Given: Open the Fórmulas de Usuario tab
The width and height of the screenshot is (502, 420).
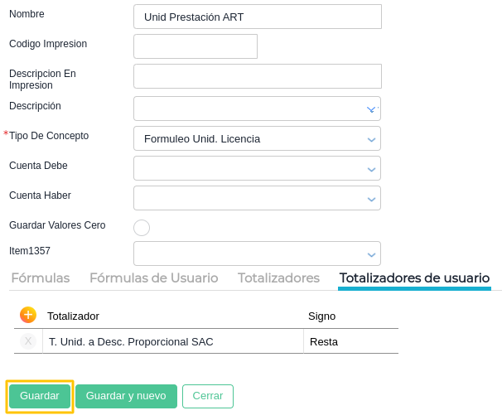Looking at the screenshot, I should tap(153, 278).
